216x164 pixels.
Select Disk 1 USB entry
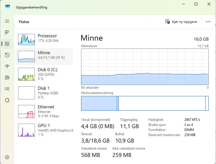(x=44, y=92)
